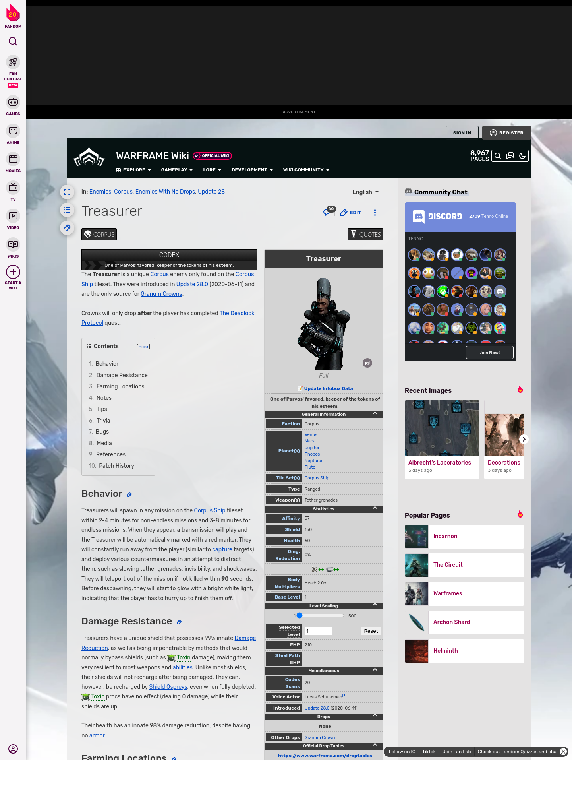This screenshot has height=795, width=572.
Task: Open the Games controller icon
Action: click(x=13, y=102)
